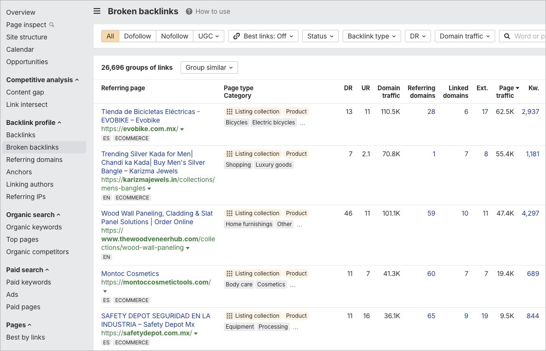Viewport: 546px width, 351px height.
Task: Open the Status filter dropdown
Action: pyautogui.click(x=320, y=36)
